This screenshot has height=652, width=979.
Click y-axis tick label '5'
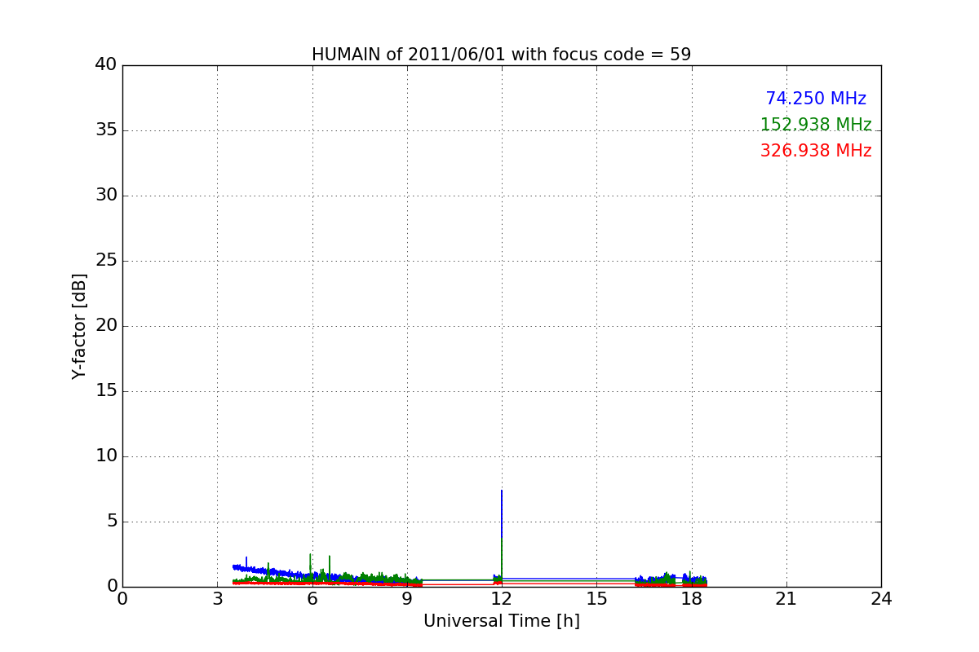click(x=112, y=522)
